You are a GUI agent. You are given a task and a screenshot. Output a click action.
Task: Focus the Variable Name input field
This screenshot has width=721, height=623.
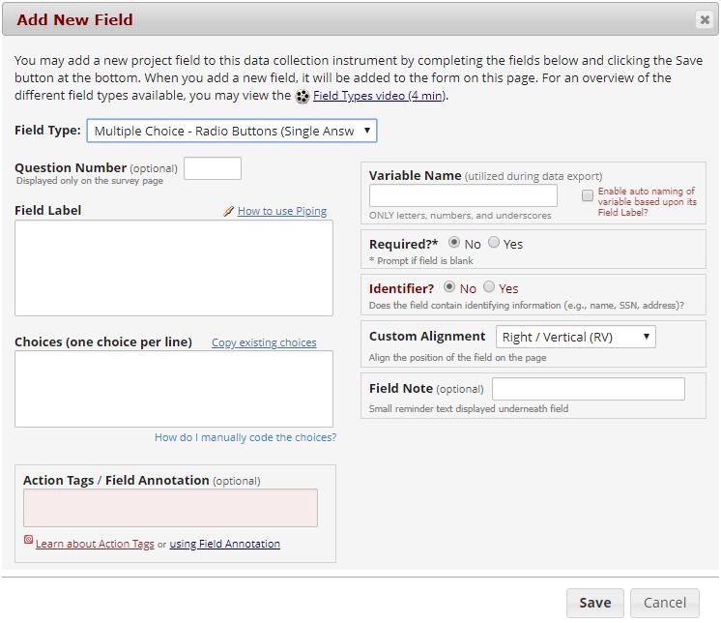(x=463, y=195)
